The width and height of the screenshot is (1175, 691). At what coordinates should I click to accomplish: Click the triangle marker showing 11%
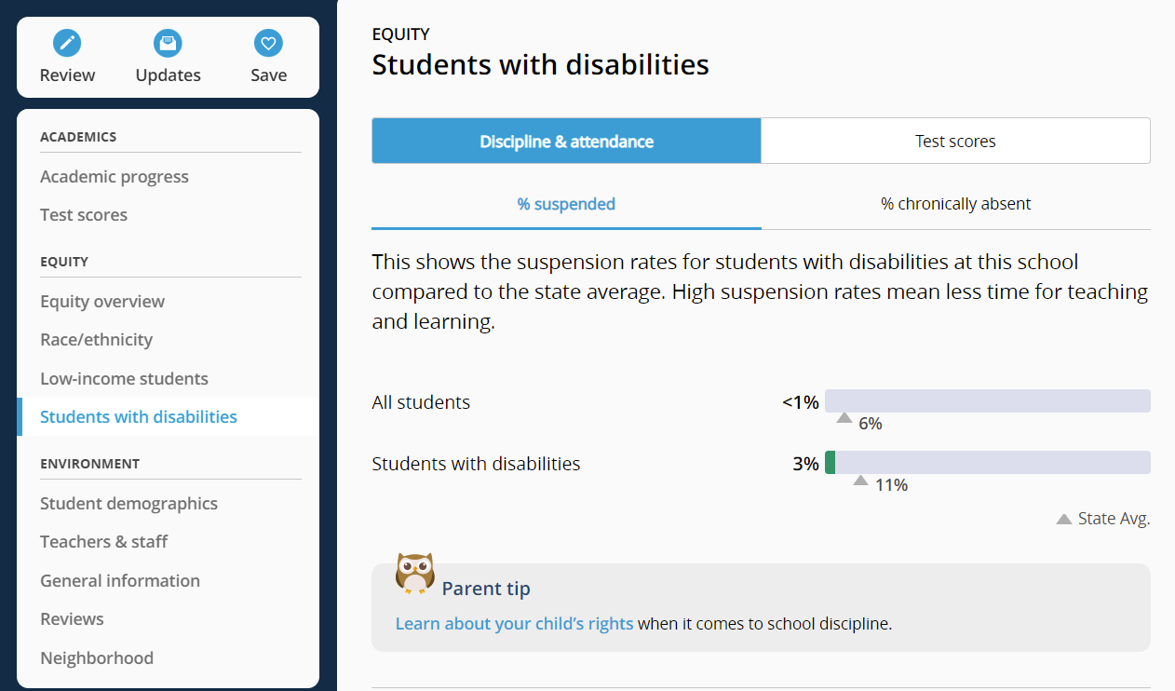860,480
